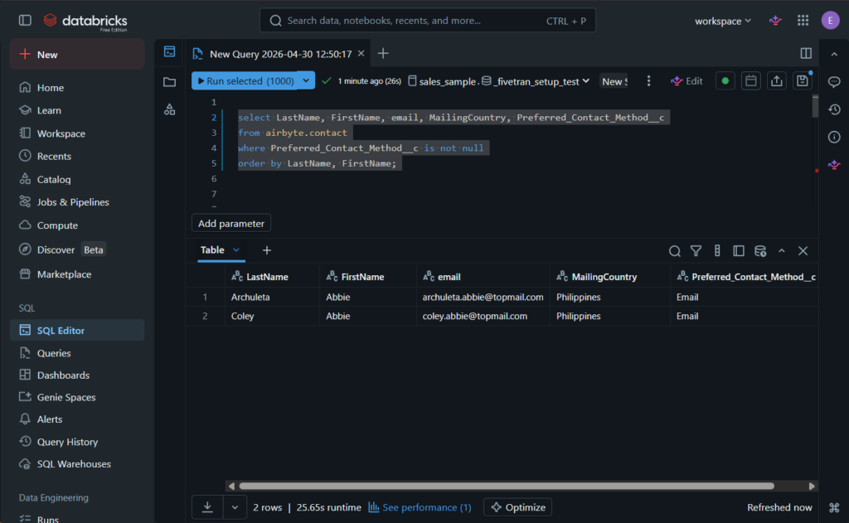
Task: Expand the Table visualization dropdown arrow
Action: [x=236, y=249]
